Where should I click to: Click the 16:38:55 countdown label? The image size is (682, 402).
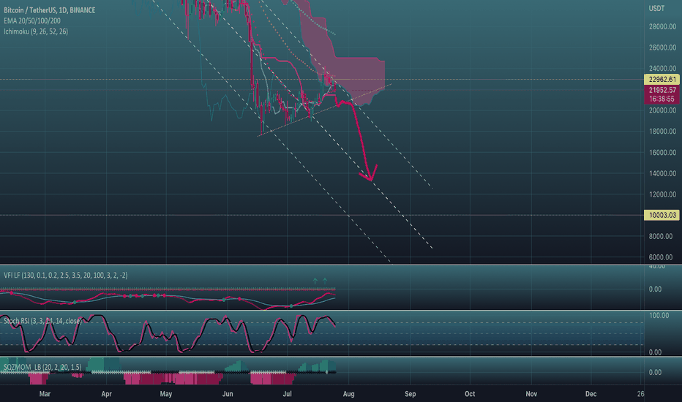662,99
